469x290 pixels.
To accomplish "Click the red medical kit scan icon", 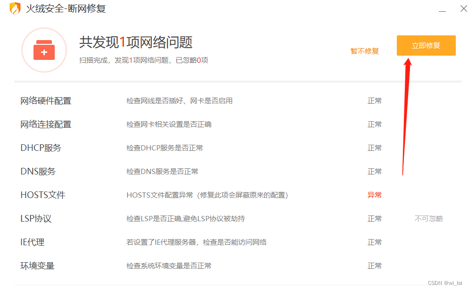I will [x=44, y=50].
